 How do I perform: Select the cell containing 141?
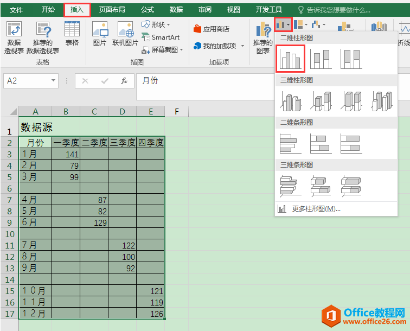[66, 154]
